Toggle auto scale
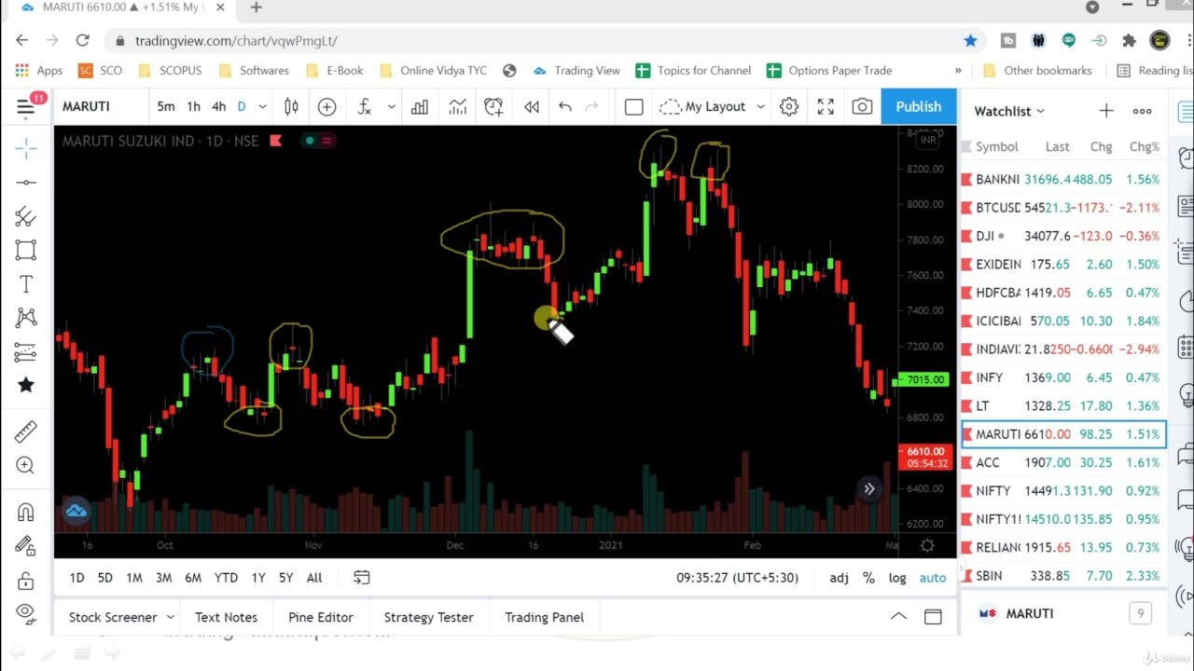This screenshot has width=1194, height=671. point(933,578)
